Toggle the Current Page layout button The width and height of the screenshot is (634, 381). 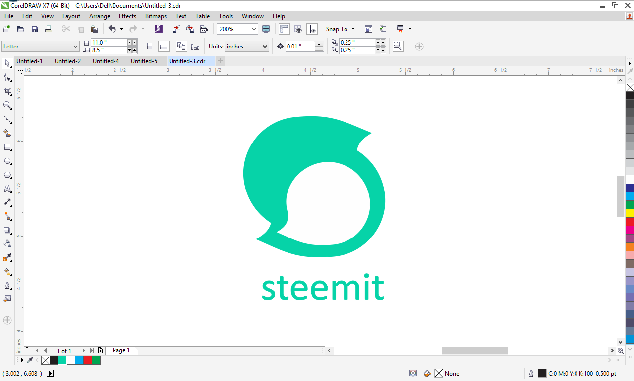[195, 47]
